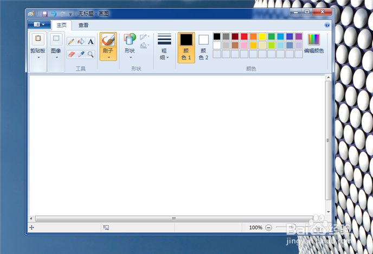373x254 pixels.
Task: Pick the dark gray swatch in the top row
Action: coord(226,36)
